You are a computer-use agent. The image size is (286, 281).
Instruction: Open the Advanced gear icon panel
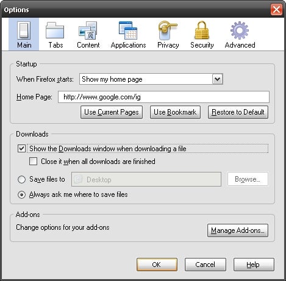click(240, 30)
